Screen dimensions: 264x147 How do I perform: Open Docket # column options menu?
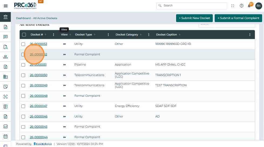tap(54, 35)
